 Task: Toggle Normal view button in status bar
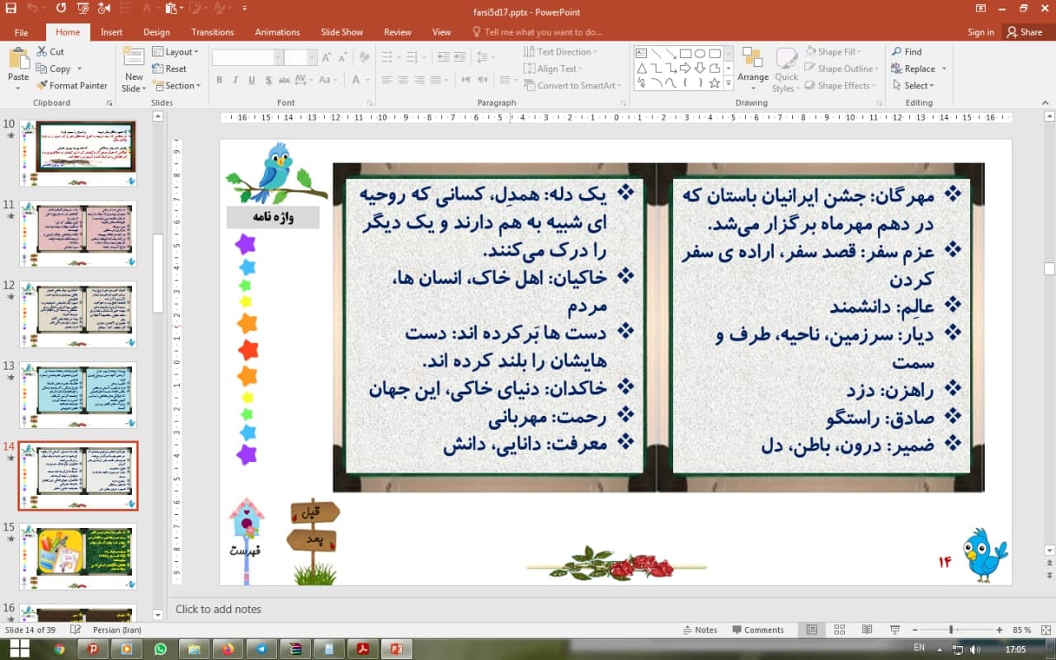click(812, 629)
